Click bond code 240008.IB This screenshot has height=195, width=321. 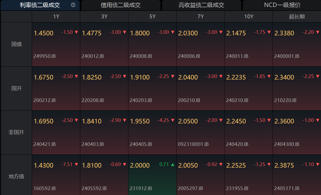coord(141,56)
